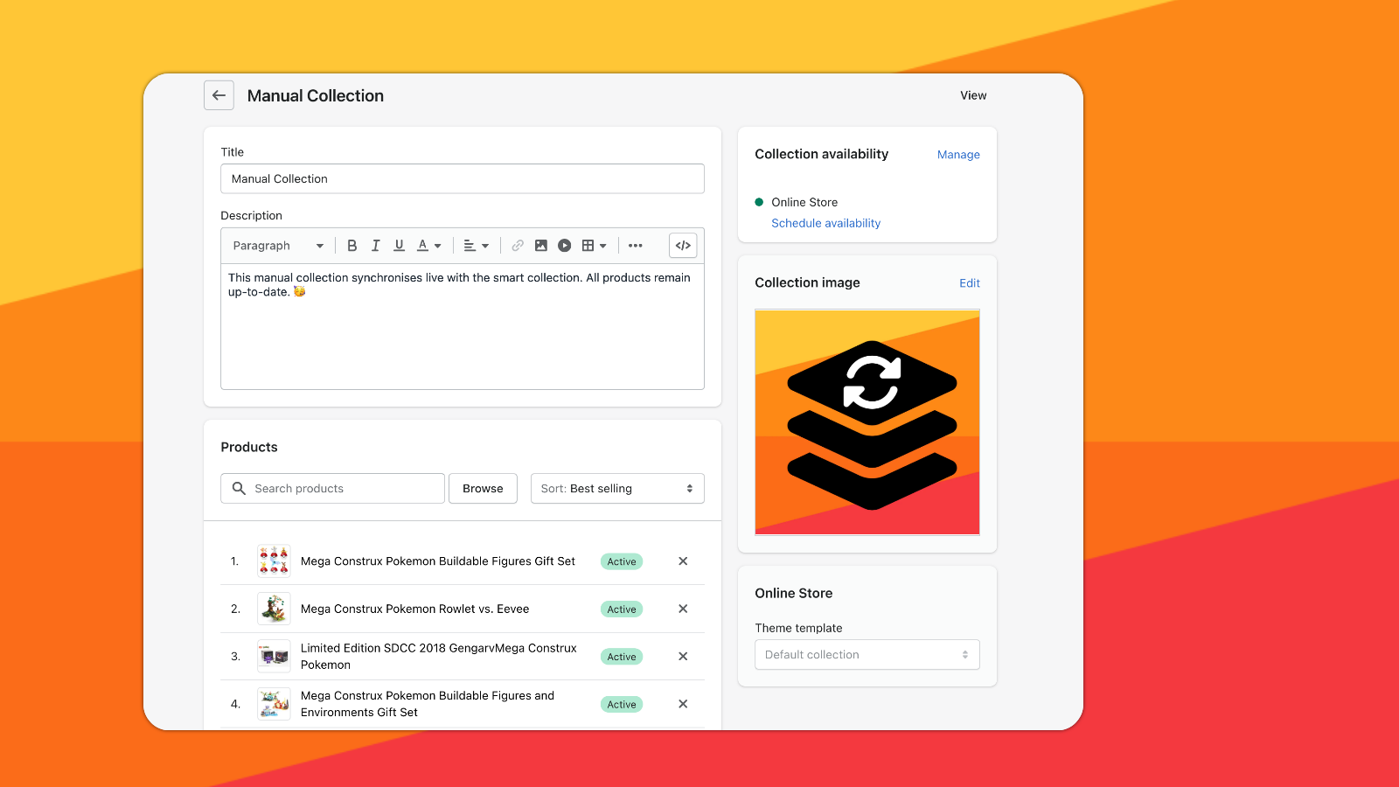The height and width of the screenshot is (787, 1399).
Task: Remove Mega Construx Pokemon Buildable Figures Gift Set
Action: click(683, 561)
